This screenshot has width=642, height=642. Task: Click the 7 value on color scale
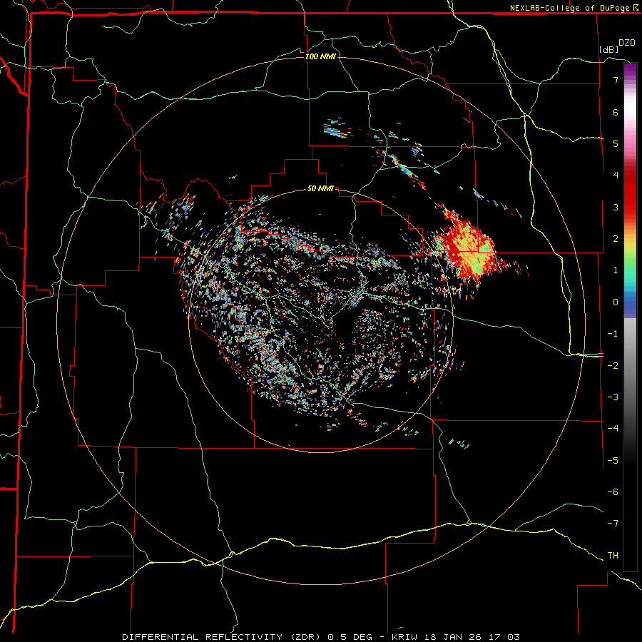[x=616, y=80]
